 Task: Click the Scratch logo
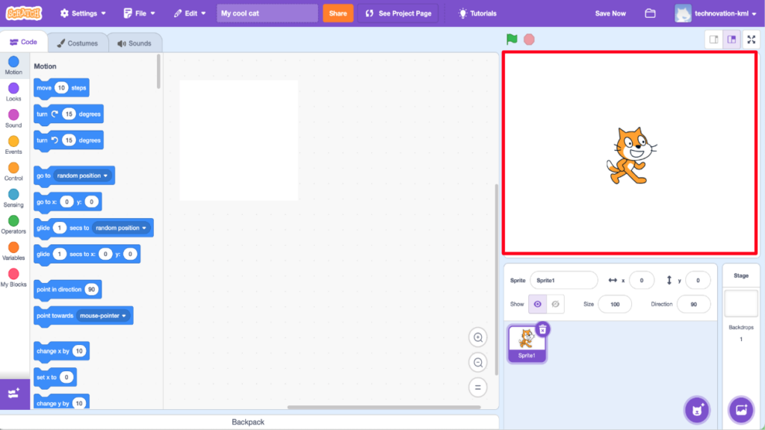(x=24, y=13)
